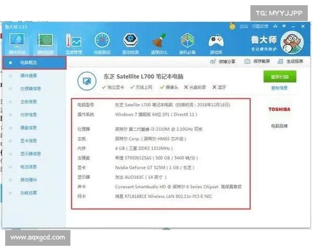Click 复制信息 copy info link
Viewport: 313px width, 251px height.
279,88
